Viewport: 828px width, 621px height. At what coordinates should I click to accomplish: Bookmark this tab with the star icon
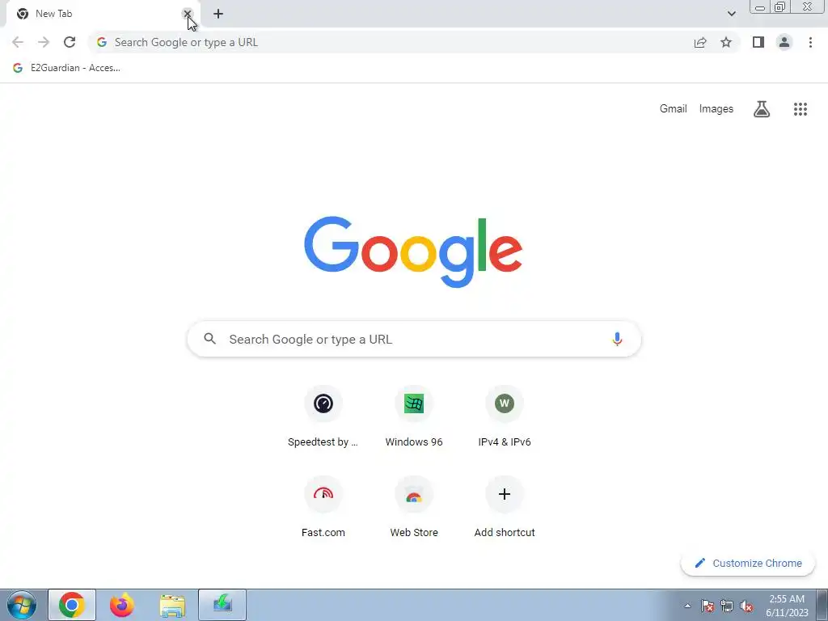726,42
